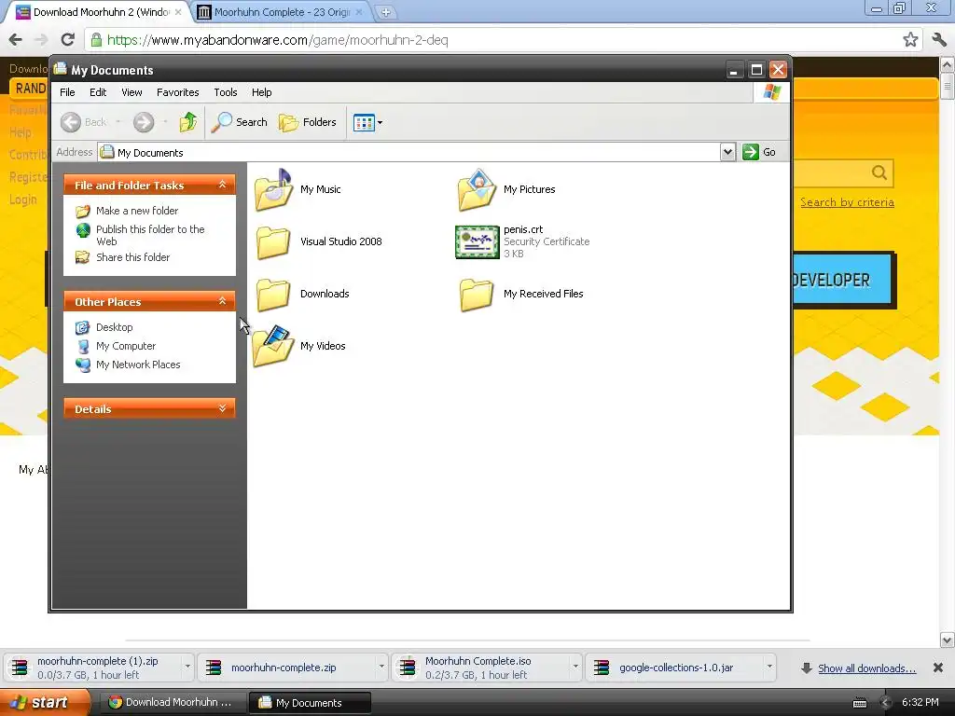
Task: Open the View menu
Action: click(x=131, y=92)
